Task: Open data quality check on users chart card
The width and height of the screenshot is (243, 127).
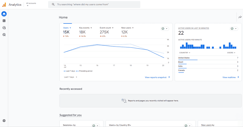Action: pos(164,29)
